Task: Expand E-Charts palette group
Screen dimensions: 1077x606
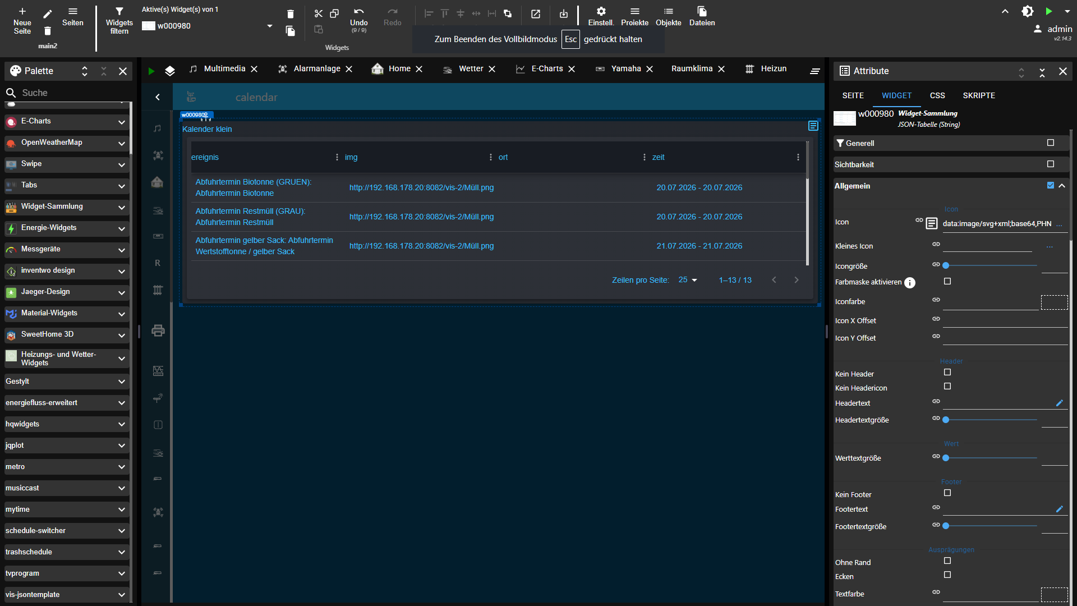Action: [67, 122]
